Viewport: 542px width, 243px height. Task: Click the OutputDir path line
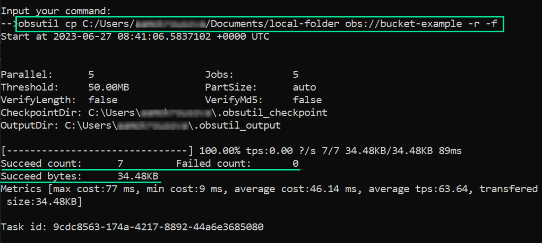(x=141, y=125)
